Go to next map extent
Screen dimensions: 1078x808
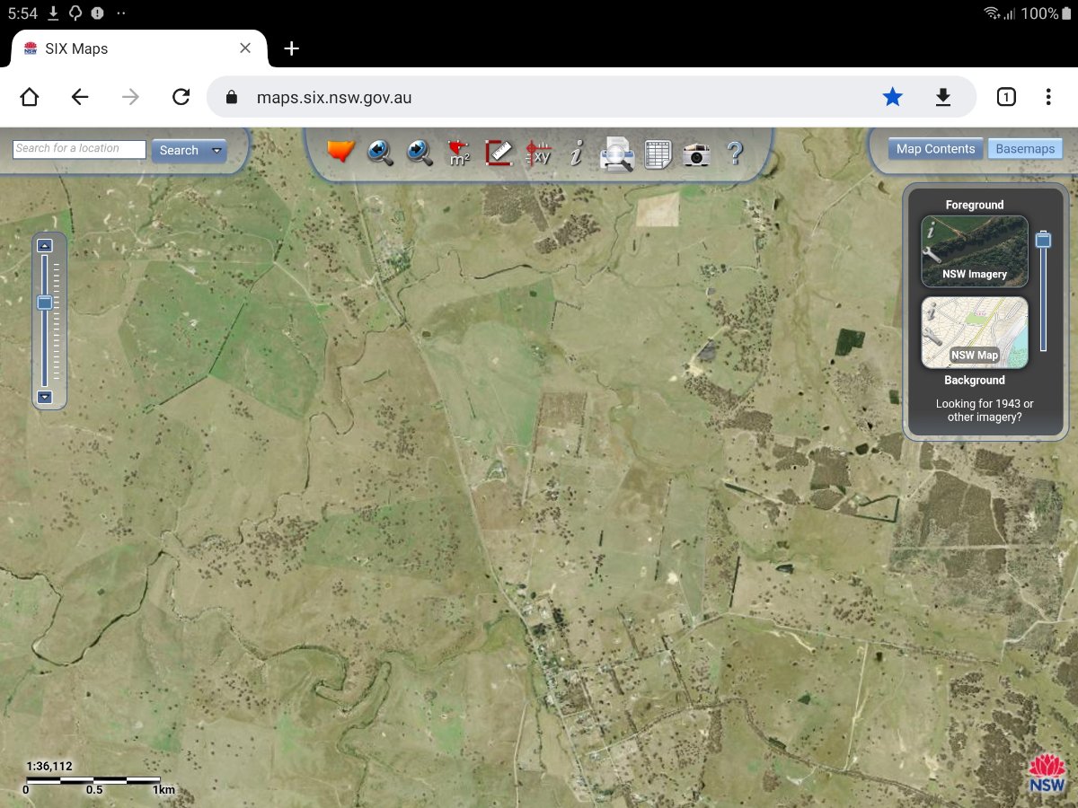click(x=420, y=153)
